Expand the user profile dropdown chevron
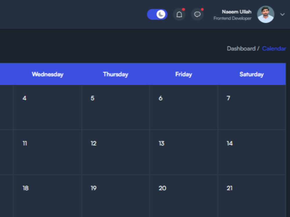 [282, 14]
